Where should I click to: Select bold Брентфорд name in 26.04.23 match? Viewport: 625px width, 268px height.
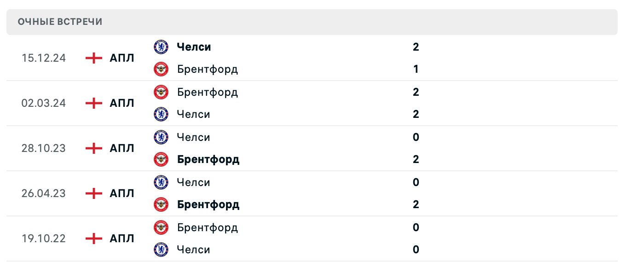point(208,204)
